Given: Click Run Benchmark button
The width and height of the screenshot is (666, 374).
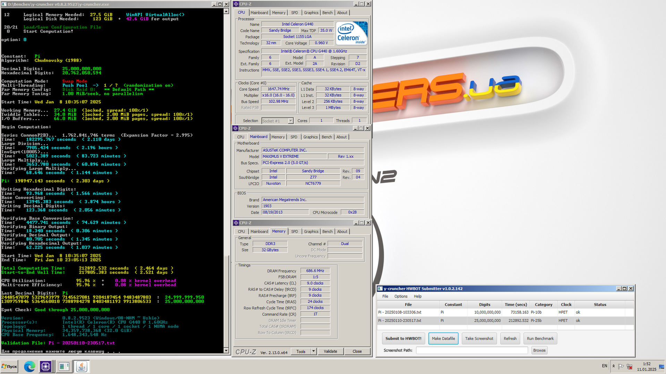Looking at the screenshot, I should (x=540, y=338).
